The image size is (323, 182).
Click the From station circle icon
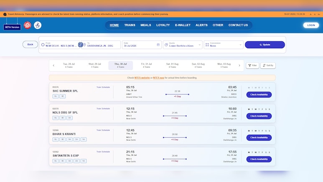43,45
